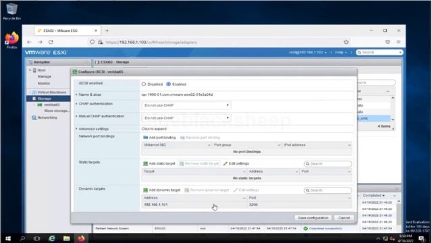Click Click to expand advanced settings text
Image resolution: width=432 pixels, height=243 pixels.
[154, 129]
